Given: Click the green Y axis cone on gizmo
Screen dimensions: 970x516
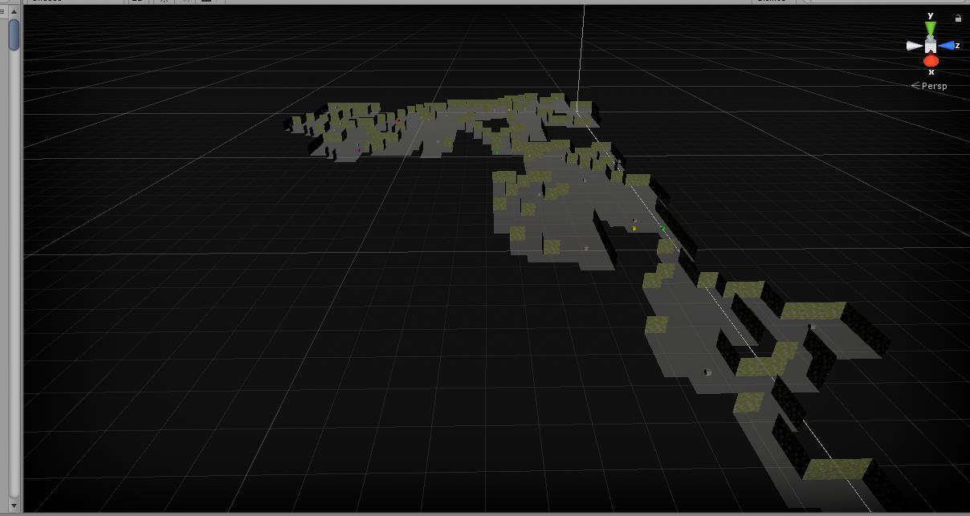Looking at the screenshot, I should pyautogui.click(x=930, y=30).
